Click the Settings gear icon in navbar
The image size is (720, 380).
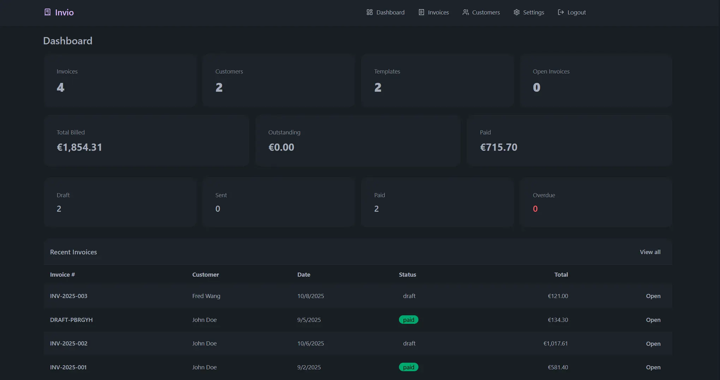click(517, 12)
